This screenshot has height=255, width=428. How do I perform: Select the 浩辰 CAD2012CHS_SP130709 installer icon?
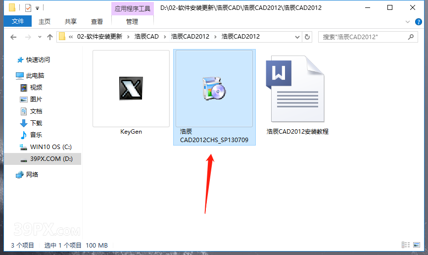point(214,88)
